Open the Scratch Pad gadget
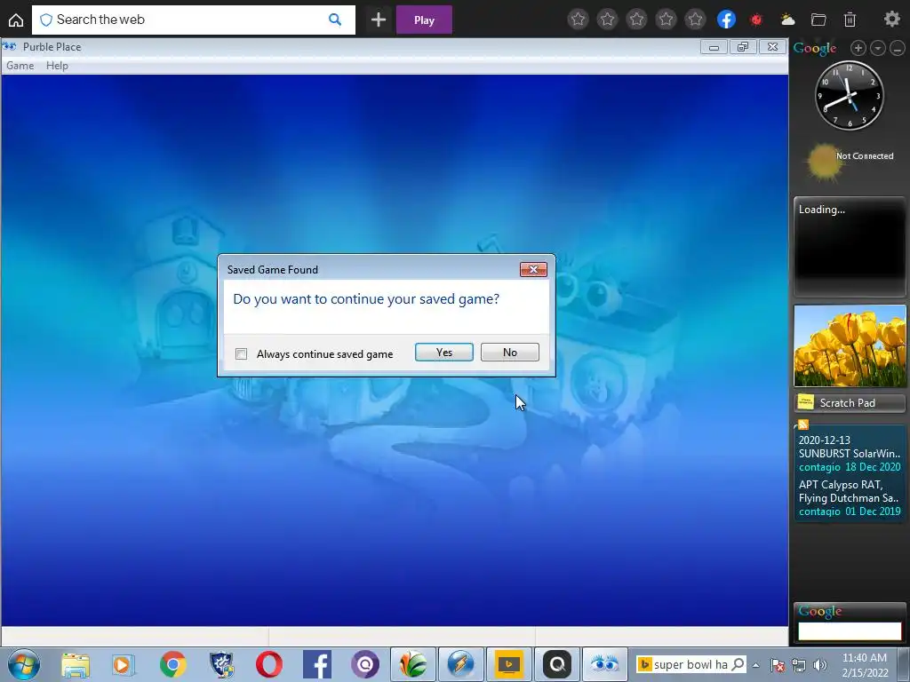Screen dimensions: 910x682 (850, 402)
